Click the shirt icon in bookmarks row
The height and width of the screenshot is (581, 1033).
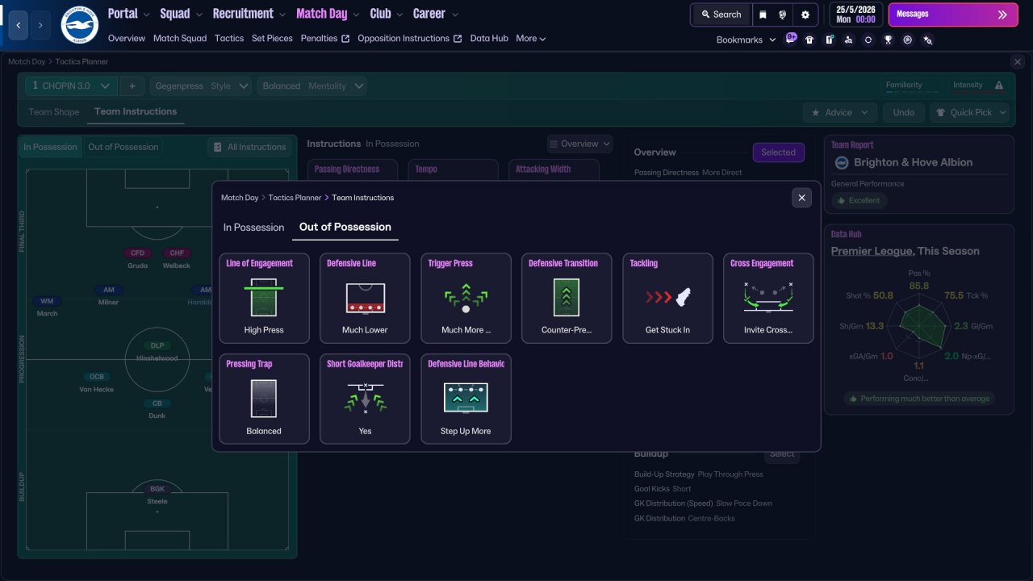coord(809,40)
